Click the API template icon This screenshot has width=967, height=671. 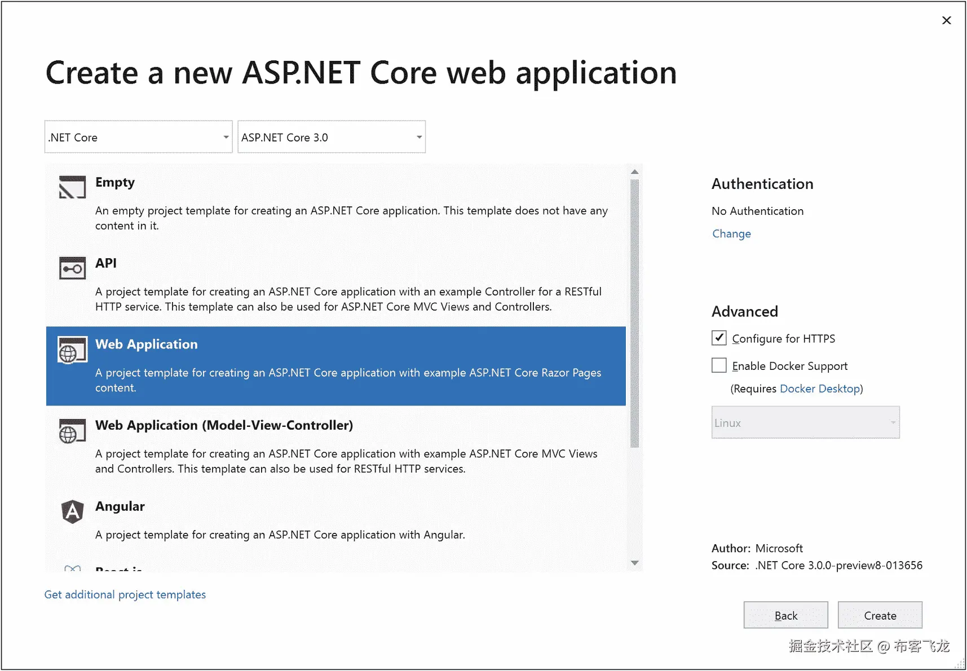72,268
